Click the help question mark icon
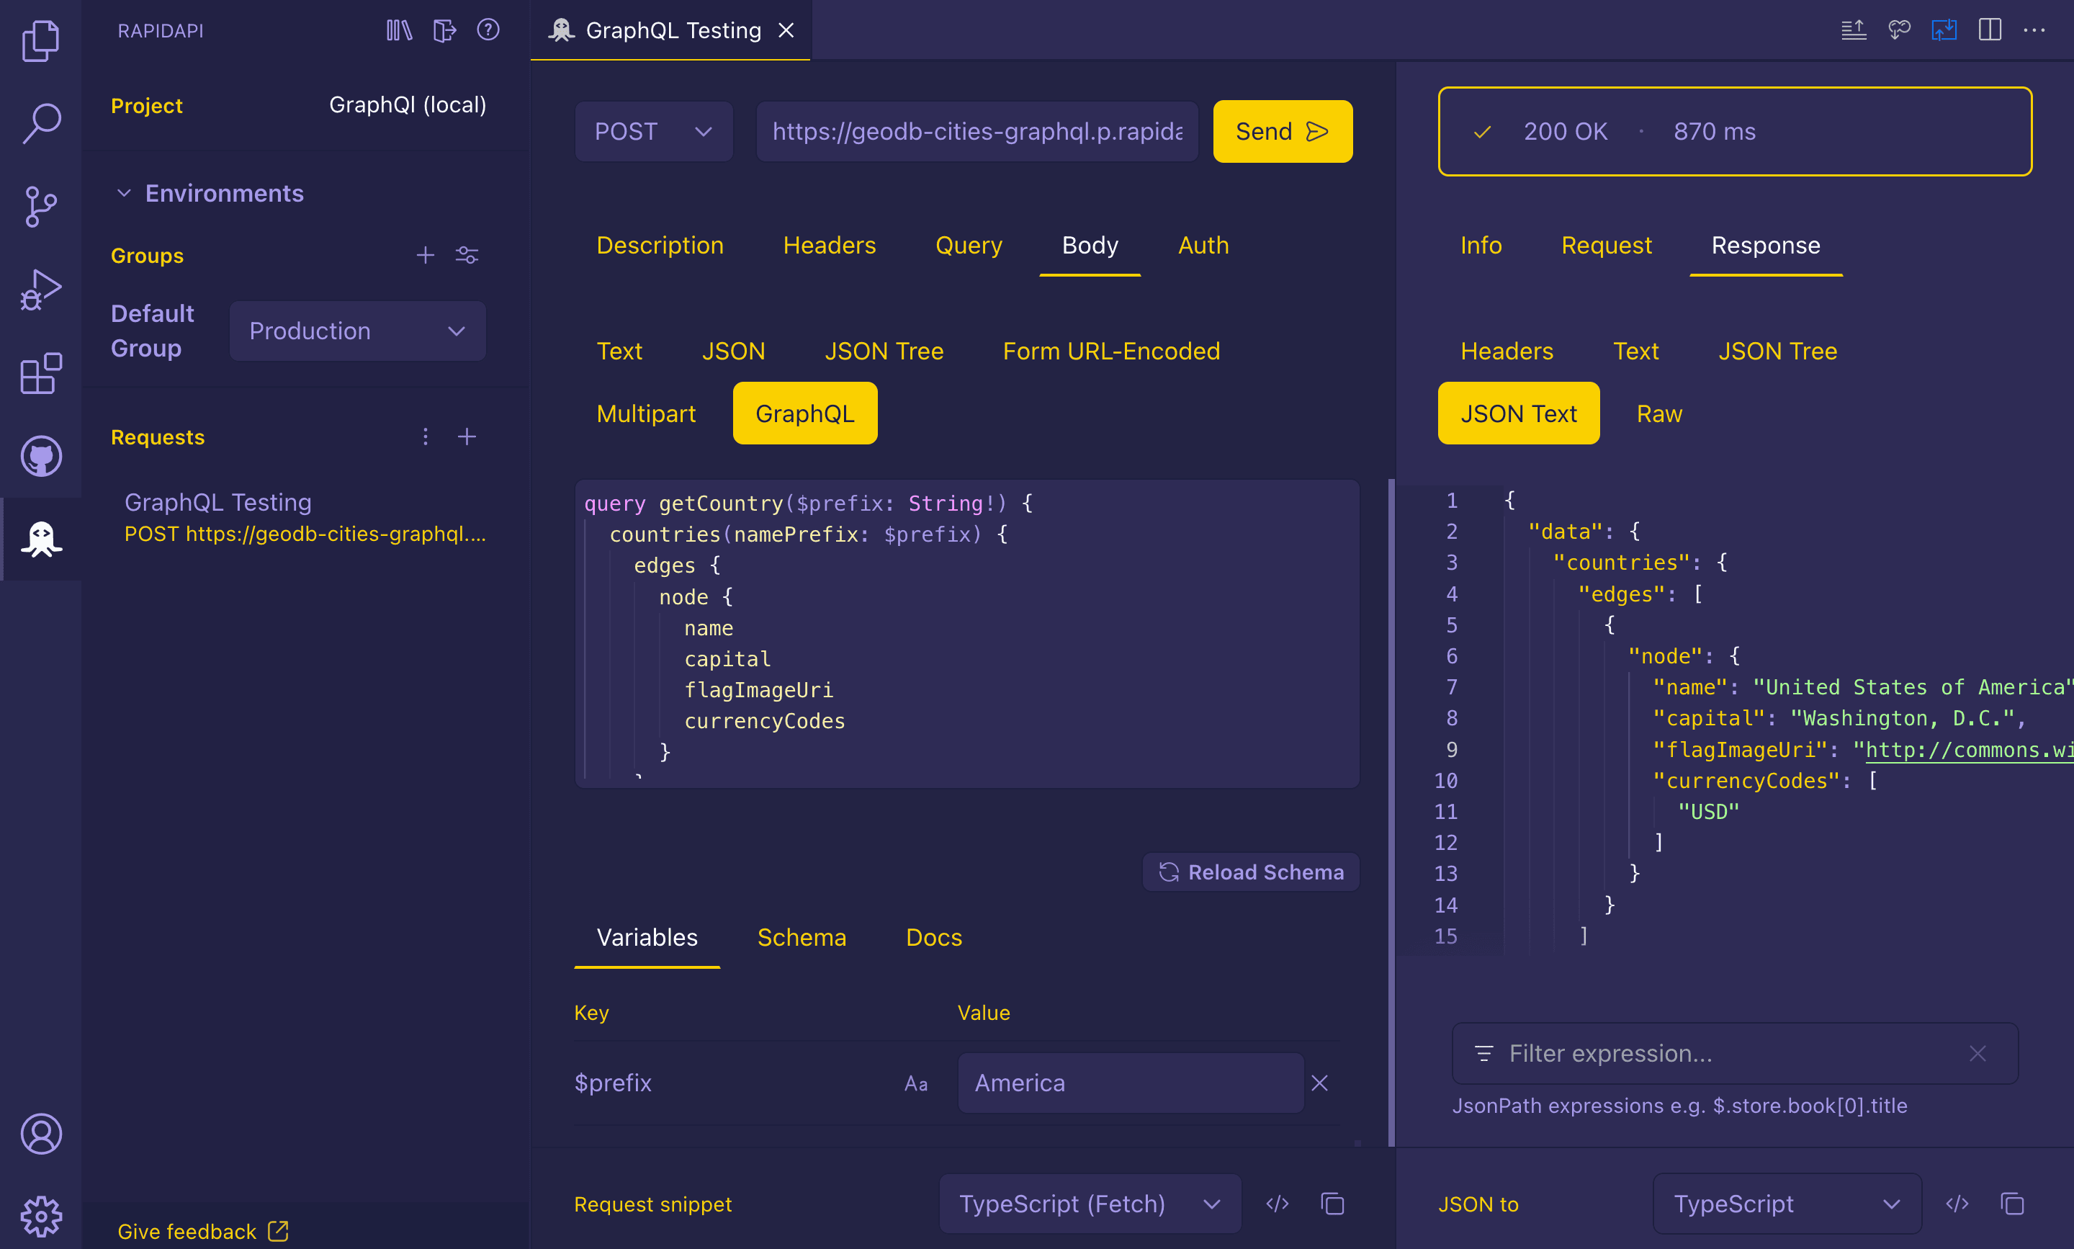Image resolution: width=2074 pixels, height=1249 pixels. (488, 30)
